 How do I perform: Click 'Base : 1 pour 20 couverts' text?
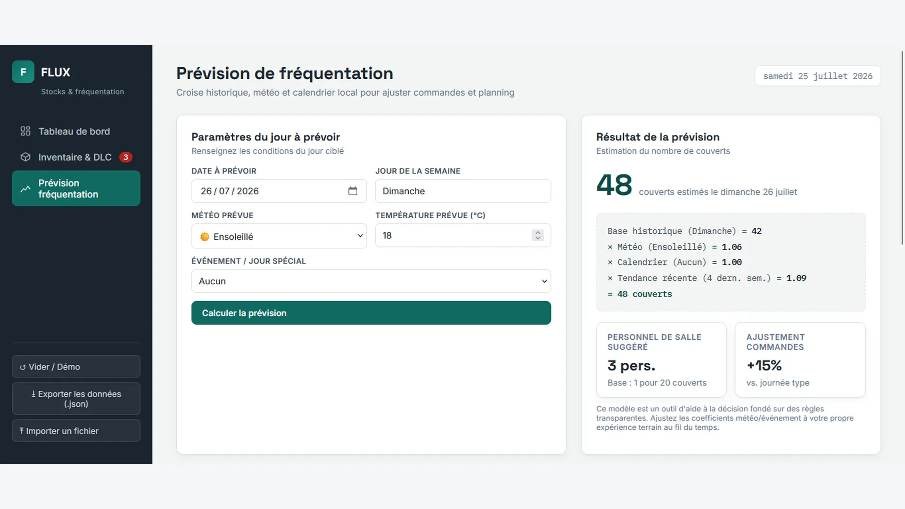coord(657,383)
